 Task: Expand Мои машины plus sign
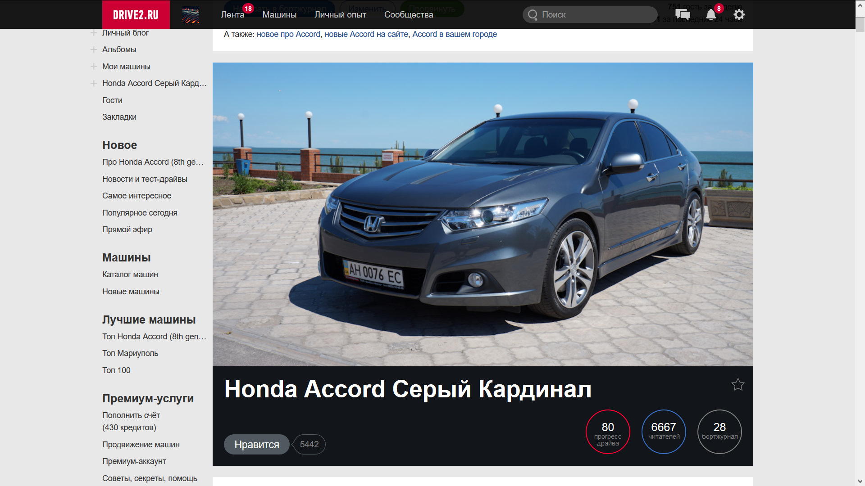[x=94, y=67]
